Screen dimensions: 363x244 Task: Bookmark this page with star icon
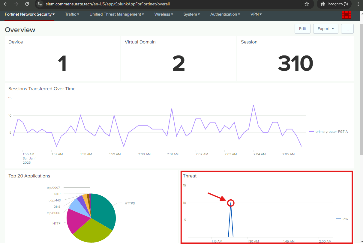(x=307, y=4)
